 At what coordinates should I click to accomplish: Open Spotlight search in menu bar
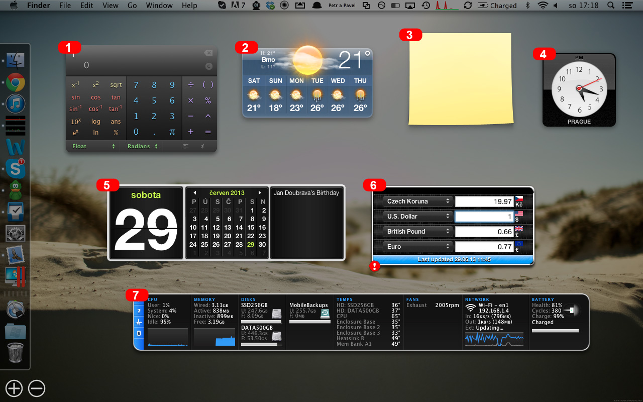click(610, 6)
